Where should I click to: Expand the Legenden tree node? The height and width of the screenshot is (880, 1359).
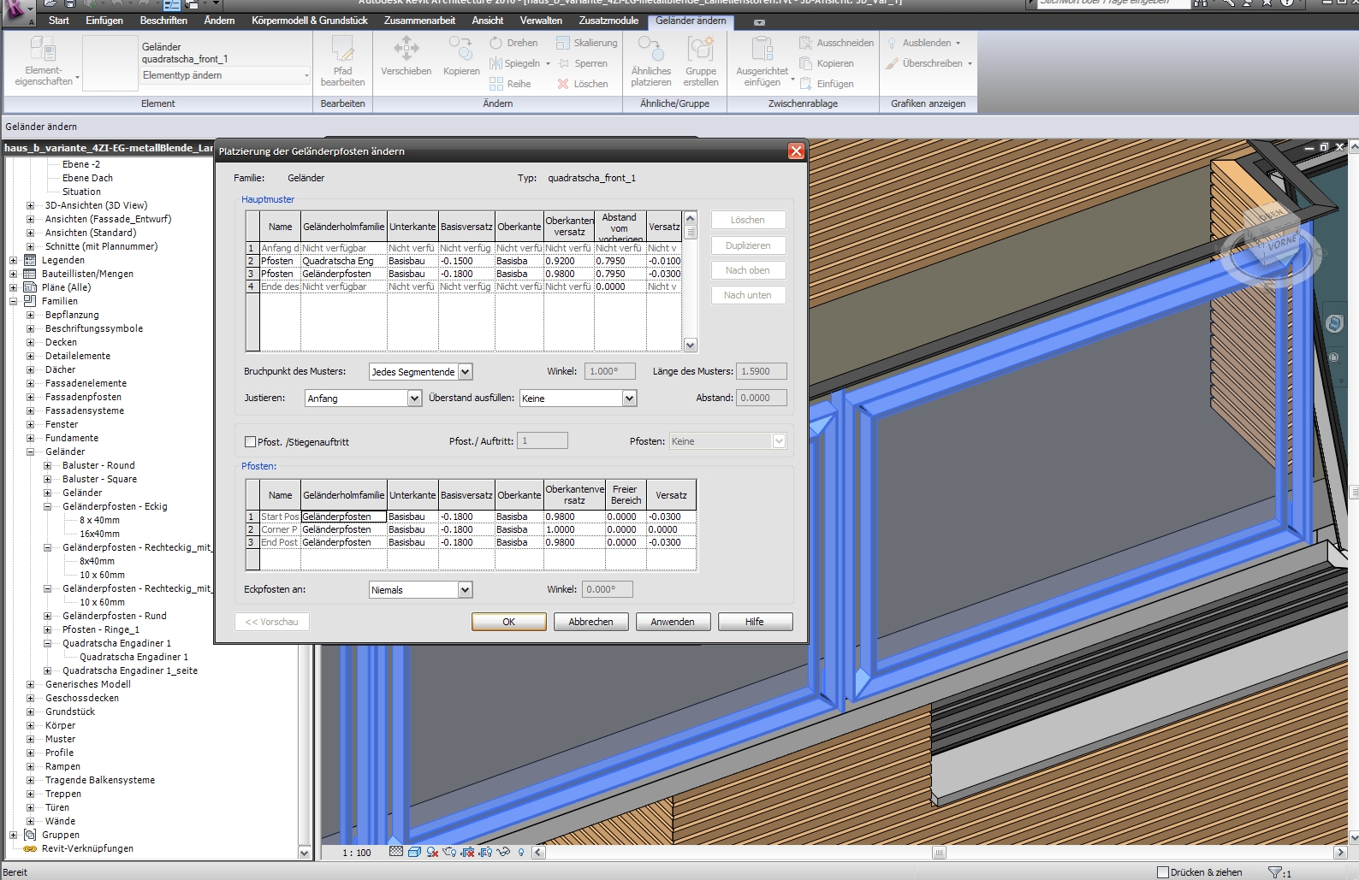pos(13,260)
